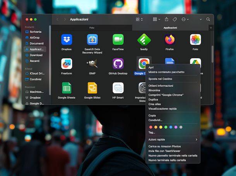Click the Share toolbar icon
Viewport: 236px width, 176px height.
pos(166,19)
